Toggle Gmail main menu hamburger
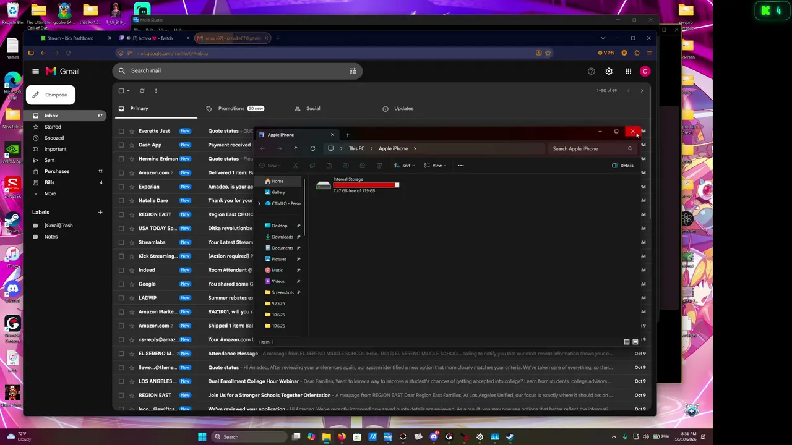 (36, 71)
